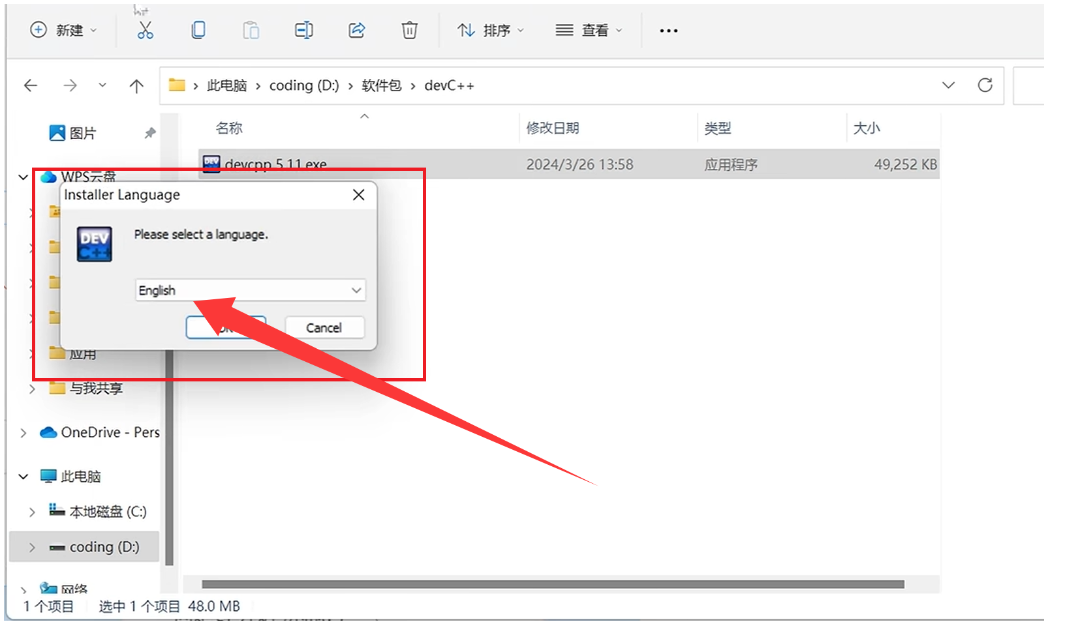
Task: Select 与我共享 in the navigation pane
Action: (x=96, y=389)
